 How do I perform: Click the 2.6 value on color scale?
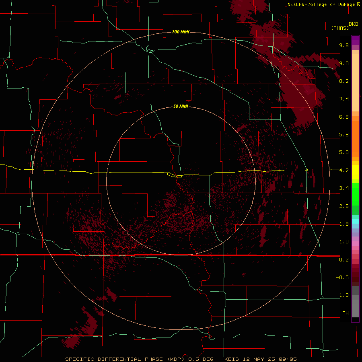(344, 206)
